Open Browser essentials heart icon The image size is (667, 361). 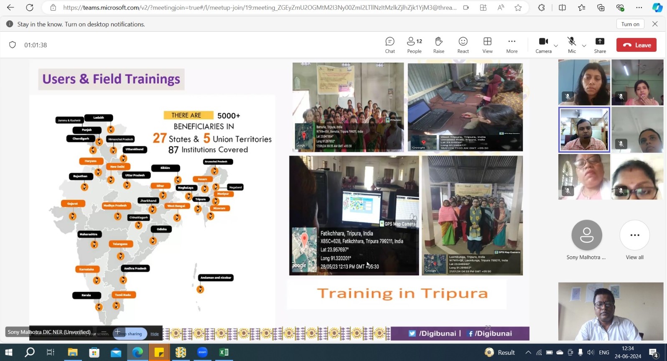[x=620, y=8]
